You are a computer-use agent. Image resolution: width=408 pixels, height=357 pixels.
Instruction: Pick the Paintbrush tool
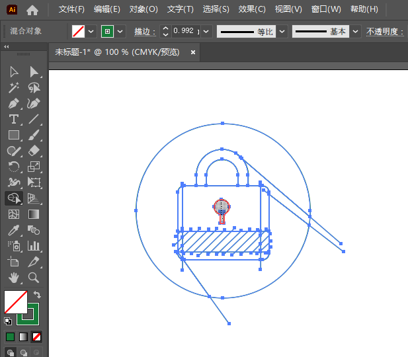(x=34, y=136)
